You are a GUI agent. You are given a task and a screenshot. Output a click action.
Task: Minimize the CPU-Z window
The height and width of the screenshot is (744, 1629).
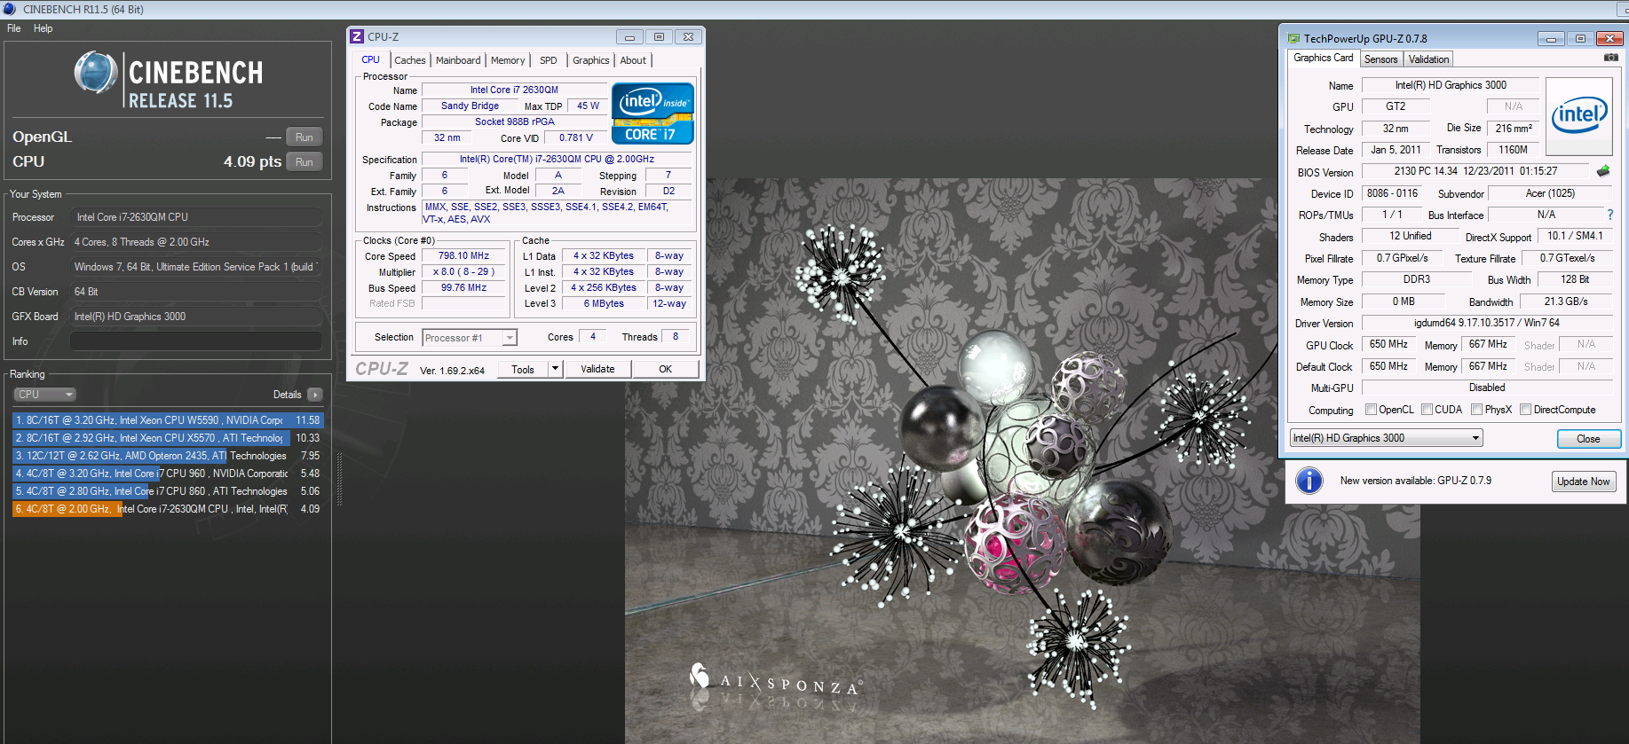(629, 37)
